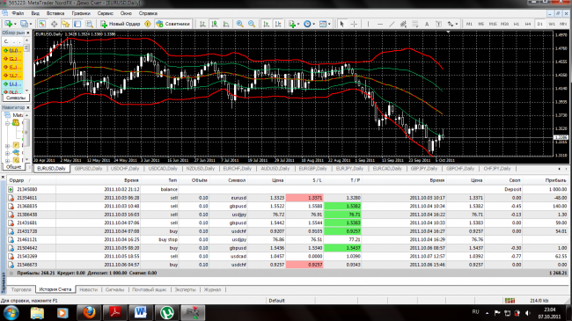572x321 pixels.
Task: Click the yellow diamond info icon
Action: click(x=148, y=24)
